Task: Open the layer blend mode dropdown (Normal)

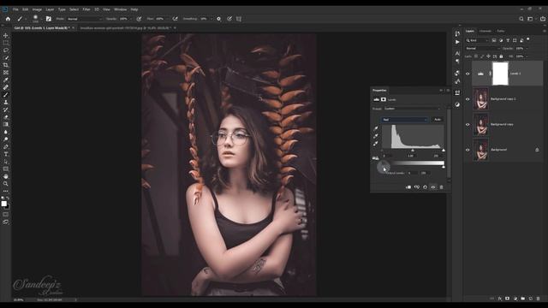Action: [x=482, y=49]
